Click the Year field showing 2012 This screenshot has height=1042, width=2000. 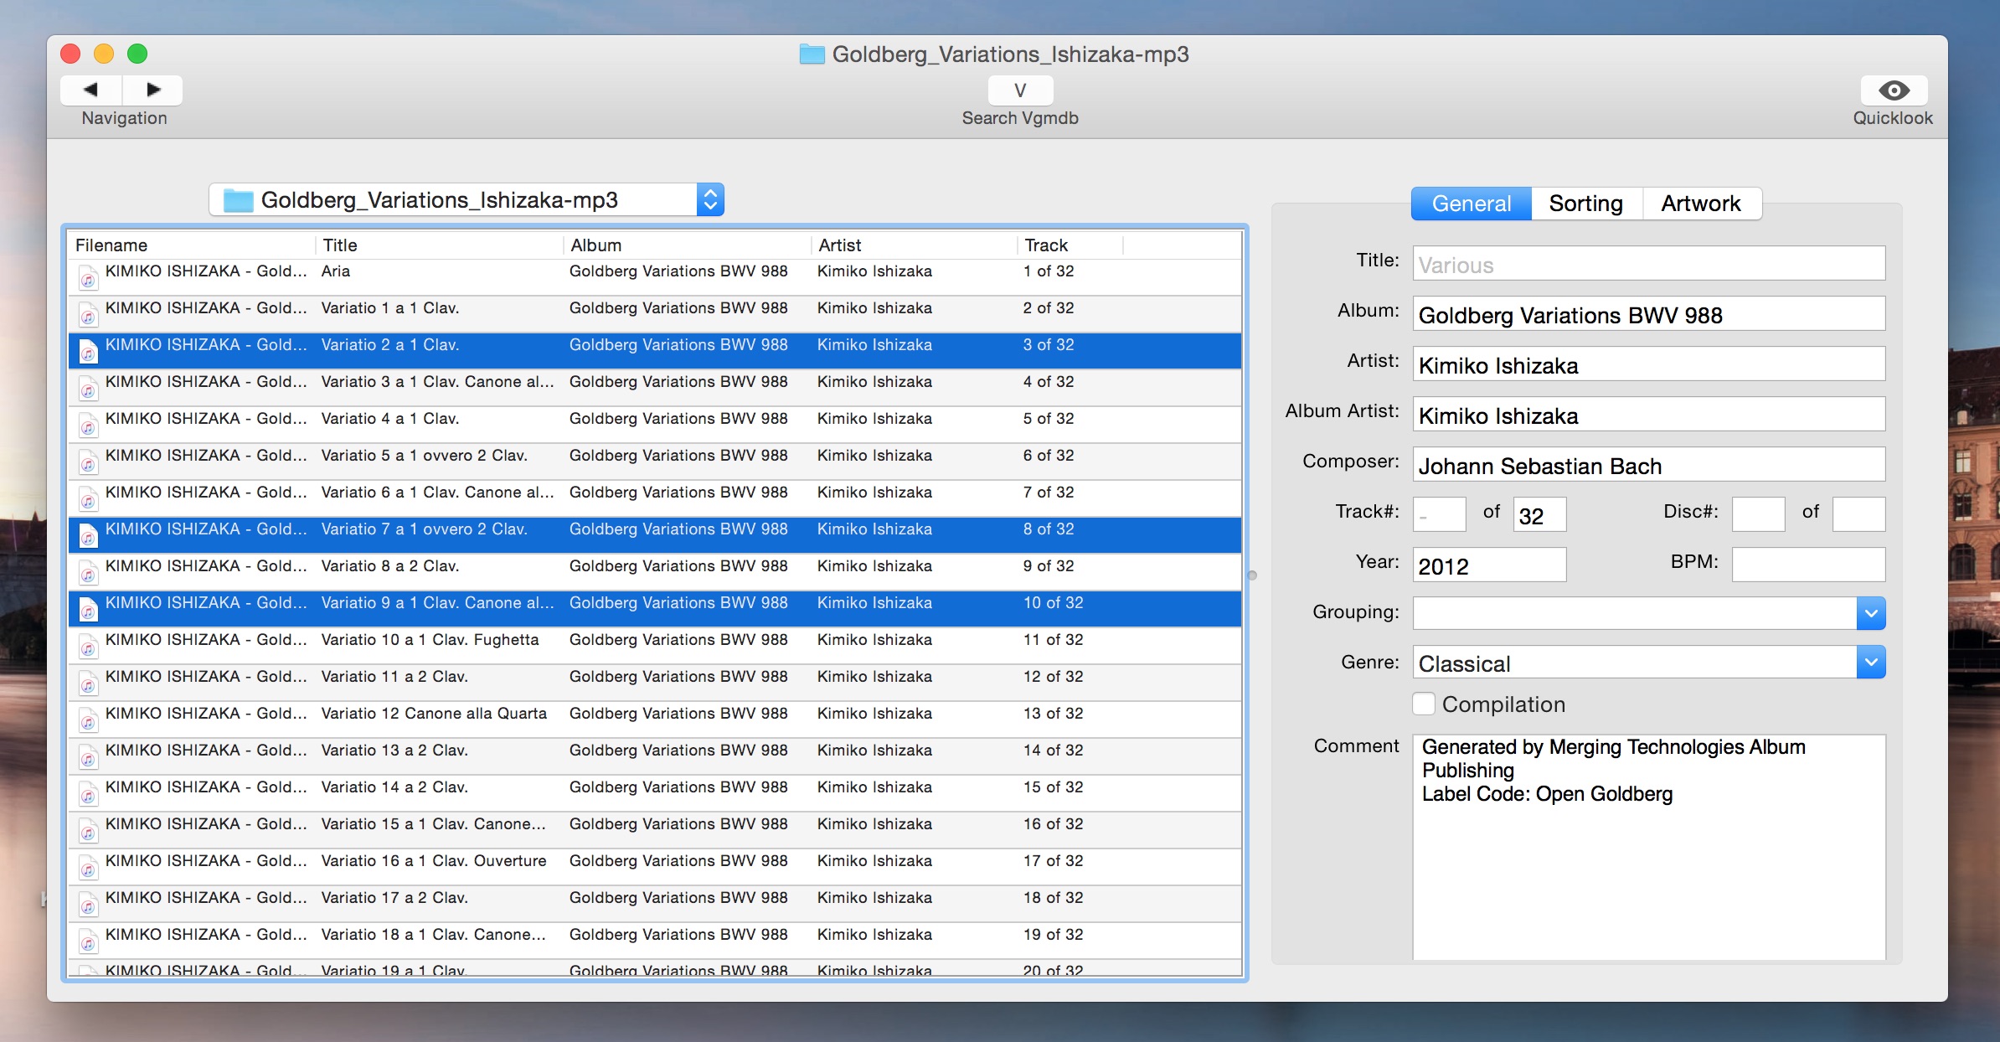tap(1489, 565)
